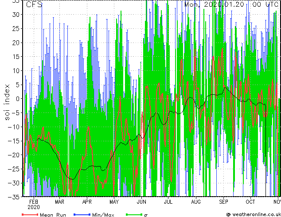The width and height of the screenshot is (281, 217).
Task: Click the 2020 year label
Action: [x=34, y=207]
